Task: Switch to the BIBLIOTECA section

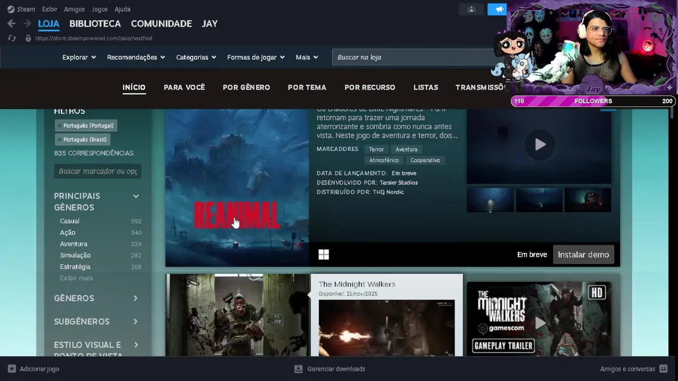Action: [x=95, y=23]
